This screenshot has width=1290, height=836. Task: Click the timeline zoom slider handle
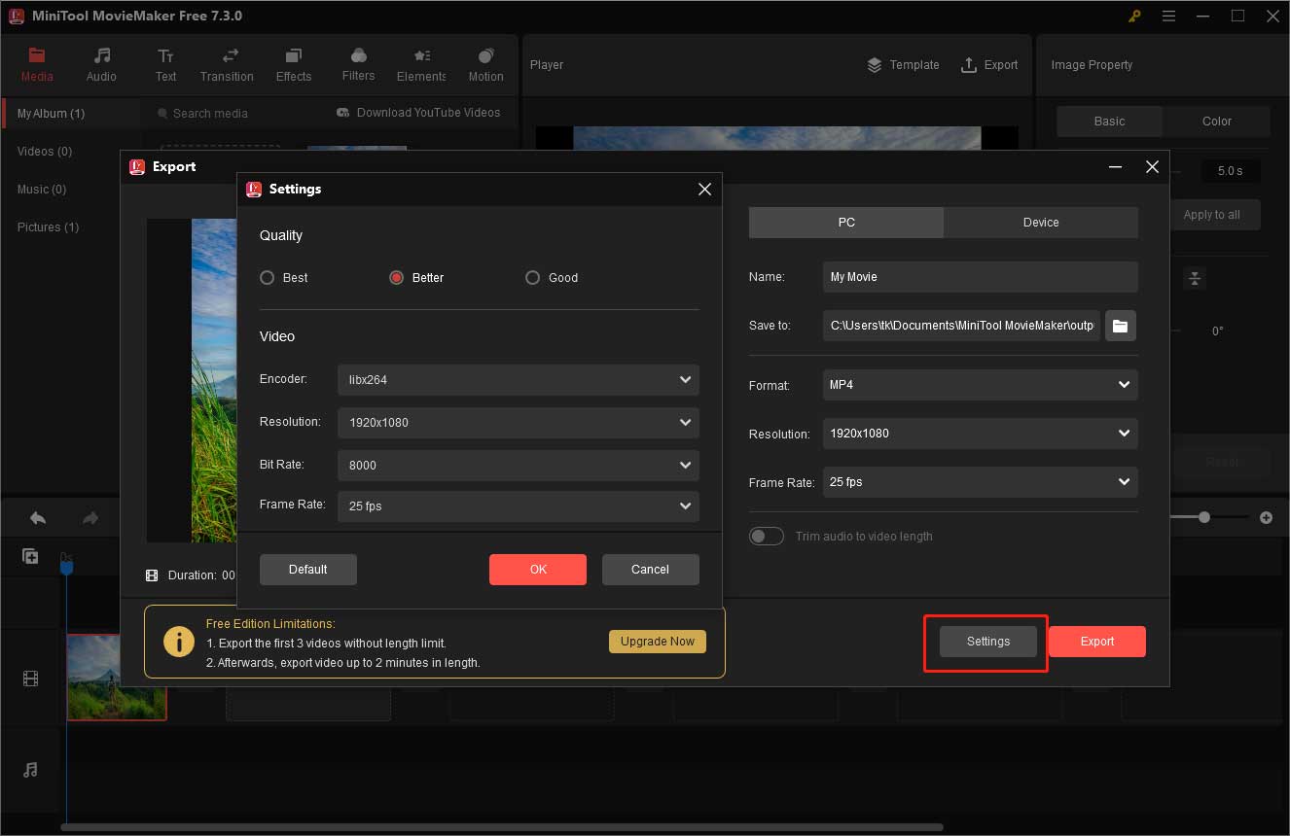[1204, 518]
